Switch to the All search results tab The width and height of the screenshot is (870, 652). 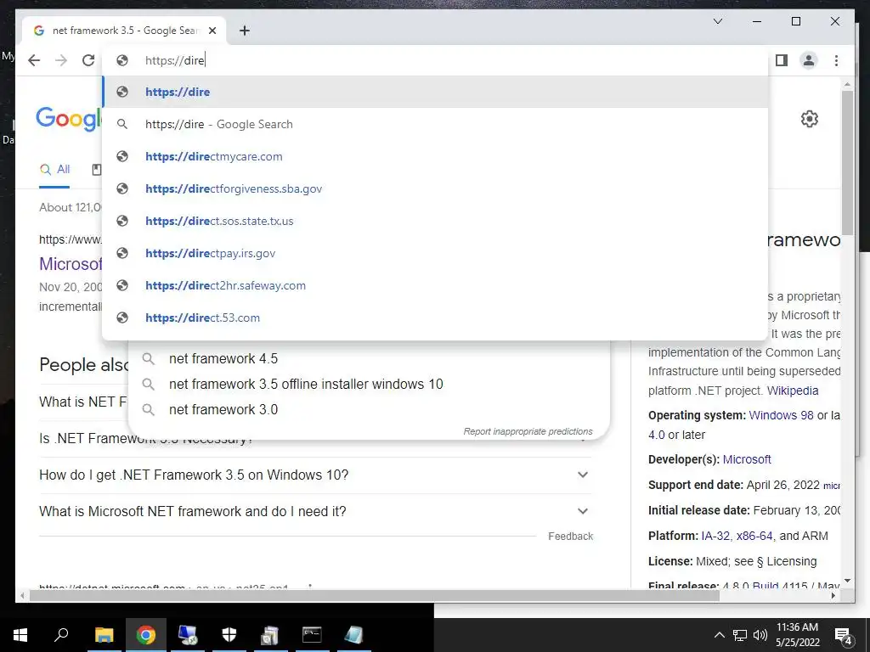coord(54,170)
